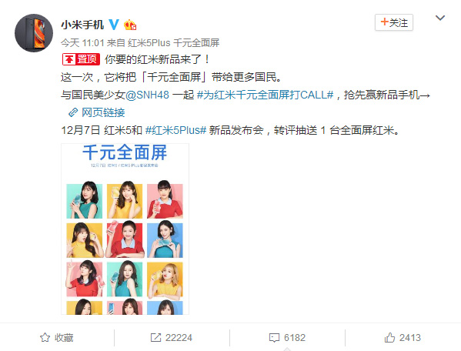Click the 今天 11:01 post timestamp
Image resolution: width=461 pixels, height=351 pixels.
(x=82, y=43)
